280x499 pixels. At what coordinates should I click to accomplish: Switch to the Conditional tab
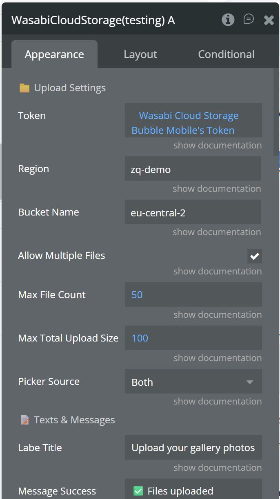pos(226,54)
